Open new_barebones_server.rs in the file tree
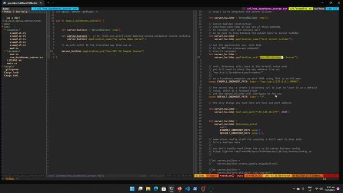 (26, 57)
